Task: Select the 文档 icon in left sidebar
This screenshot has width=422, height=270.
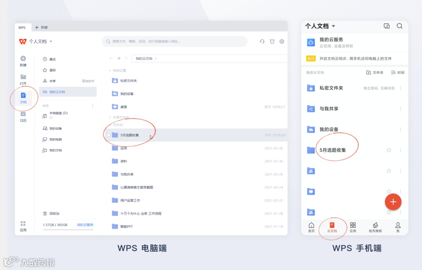Action: pos(23,95)
